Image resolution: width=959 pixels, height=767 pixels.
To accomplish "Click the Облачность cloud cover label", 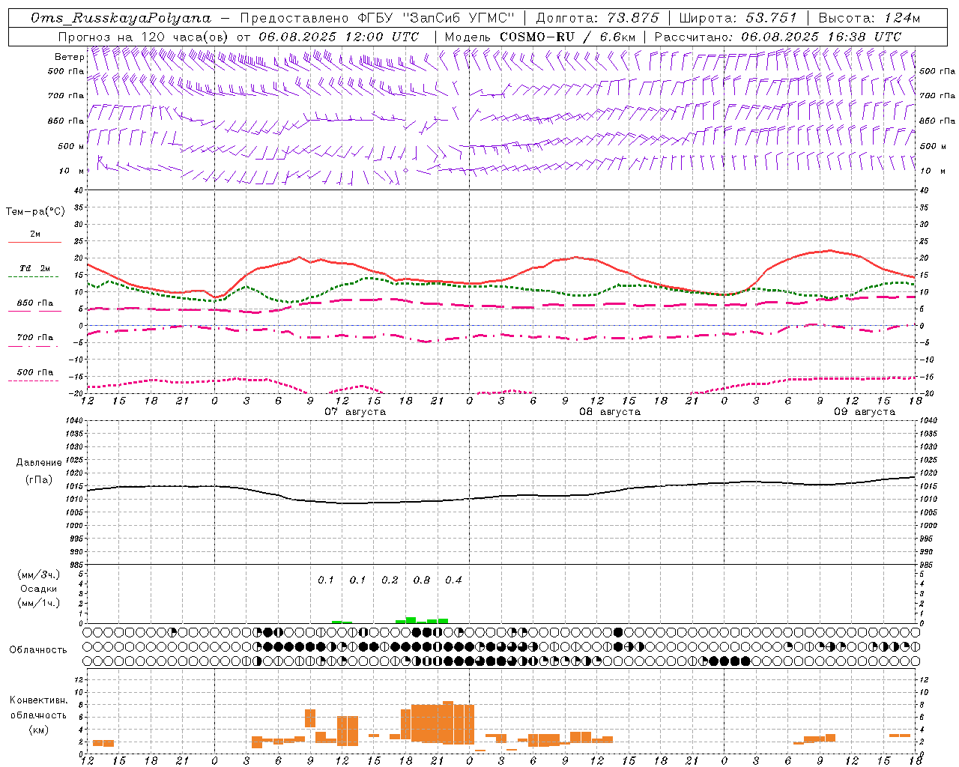I will click(38, 649).
